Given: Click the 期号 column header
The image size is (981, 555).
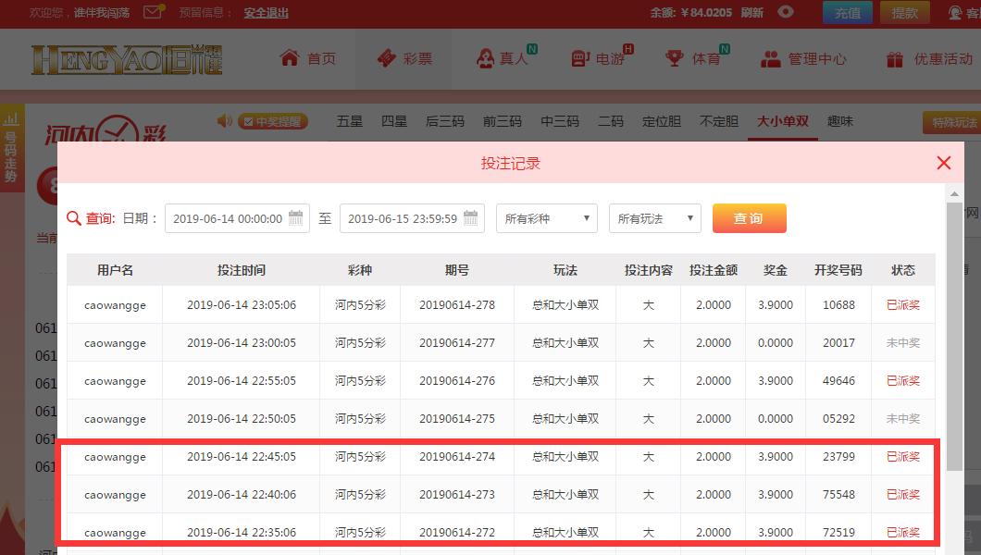Looking at the screenshot, I should pos(456,270).
